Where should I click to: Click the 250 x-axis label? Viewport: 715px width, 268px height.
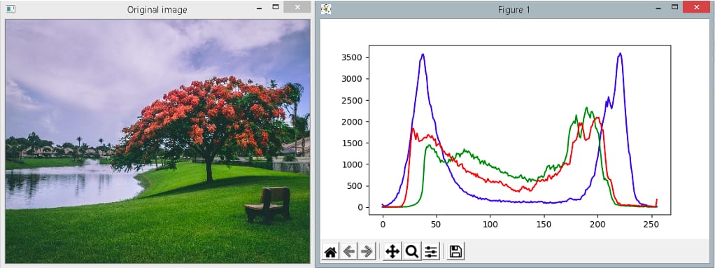point(651,224)
